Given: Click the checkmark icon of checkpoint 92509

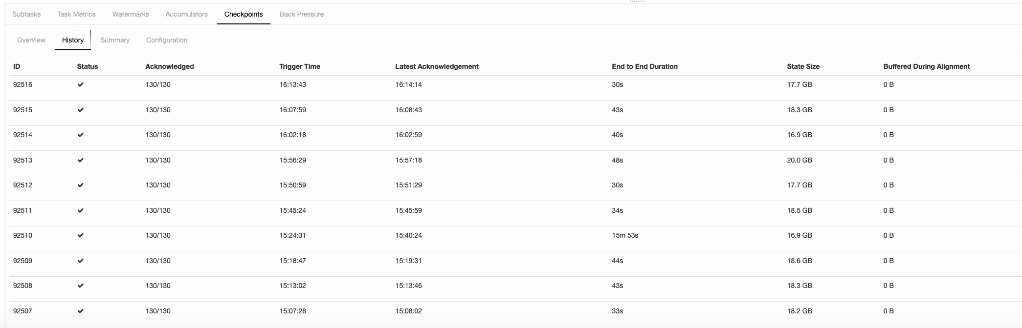Looking at the screenshot, I should tap(81, 261).
